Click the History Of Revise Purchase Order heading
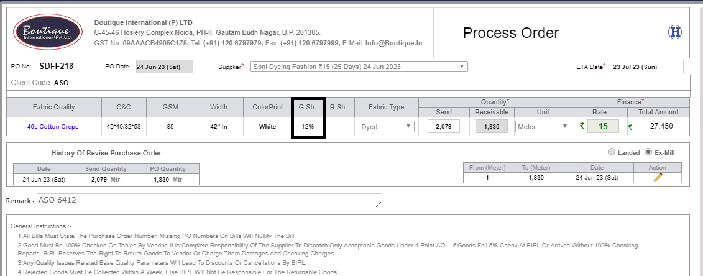The height and width of the screenshot is (276, 703). [x=106, y=154]
